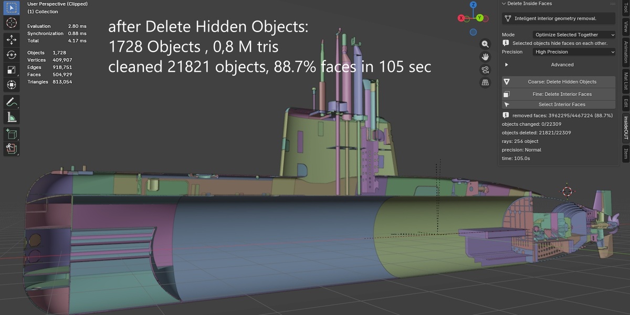Select the Measure ruler tool
The height and width of the screenshot is (315, 630).
click(11, 117)
